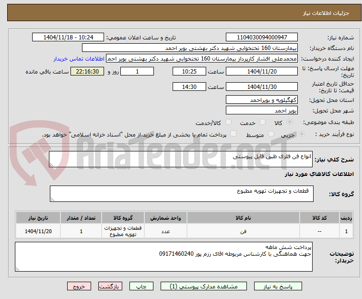Click the تاریخ نیاز column header

(38, 218)
